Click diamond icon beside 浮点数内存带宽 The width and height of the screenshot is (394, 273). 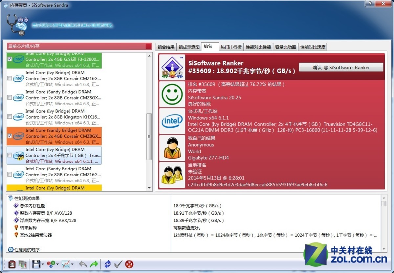(x=16, y=220)
